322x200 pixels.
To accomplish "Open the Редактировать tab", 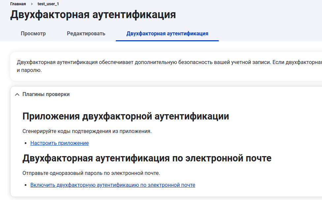I will (86, 33).
